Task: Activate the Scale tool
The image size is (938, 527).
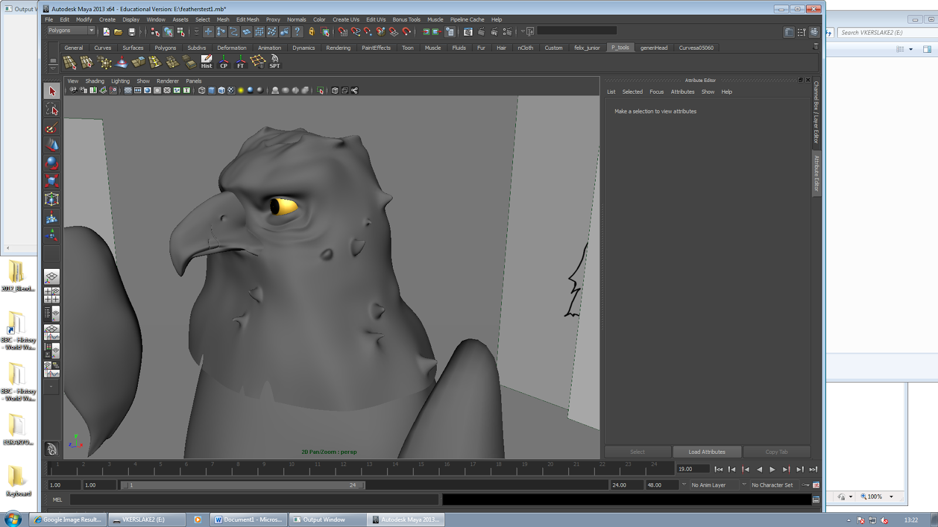Action: [52, 182]
